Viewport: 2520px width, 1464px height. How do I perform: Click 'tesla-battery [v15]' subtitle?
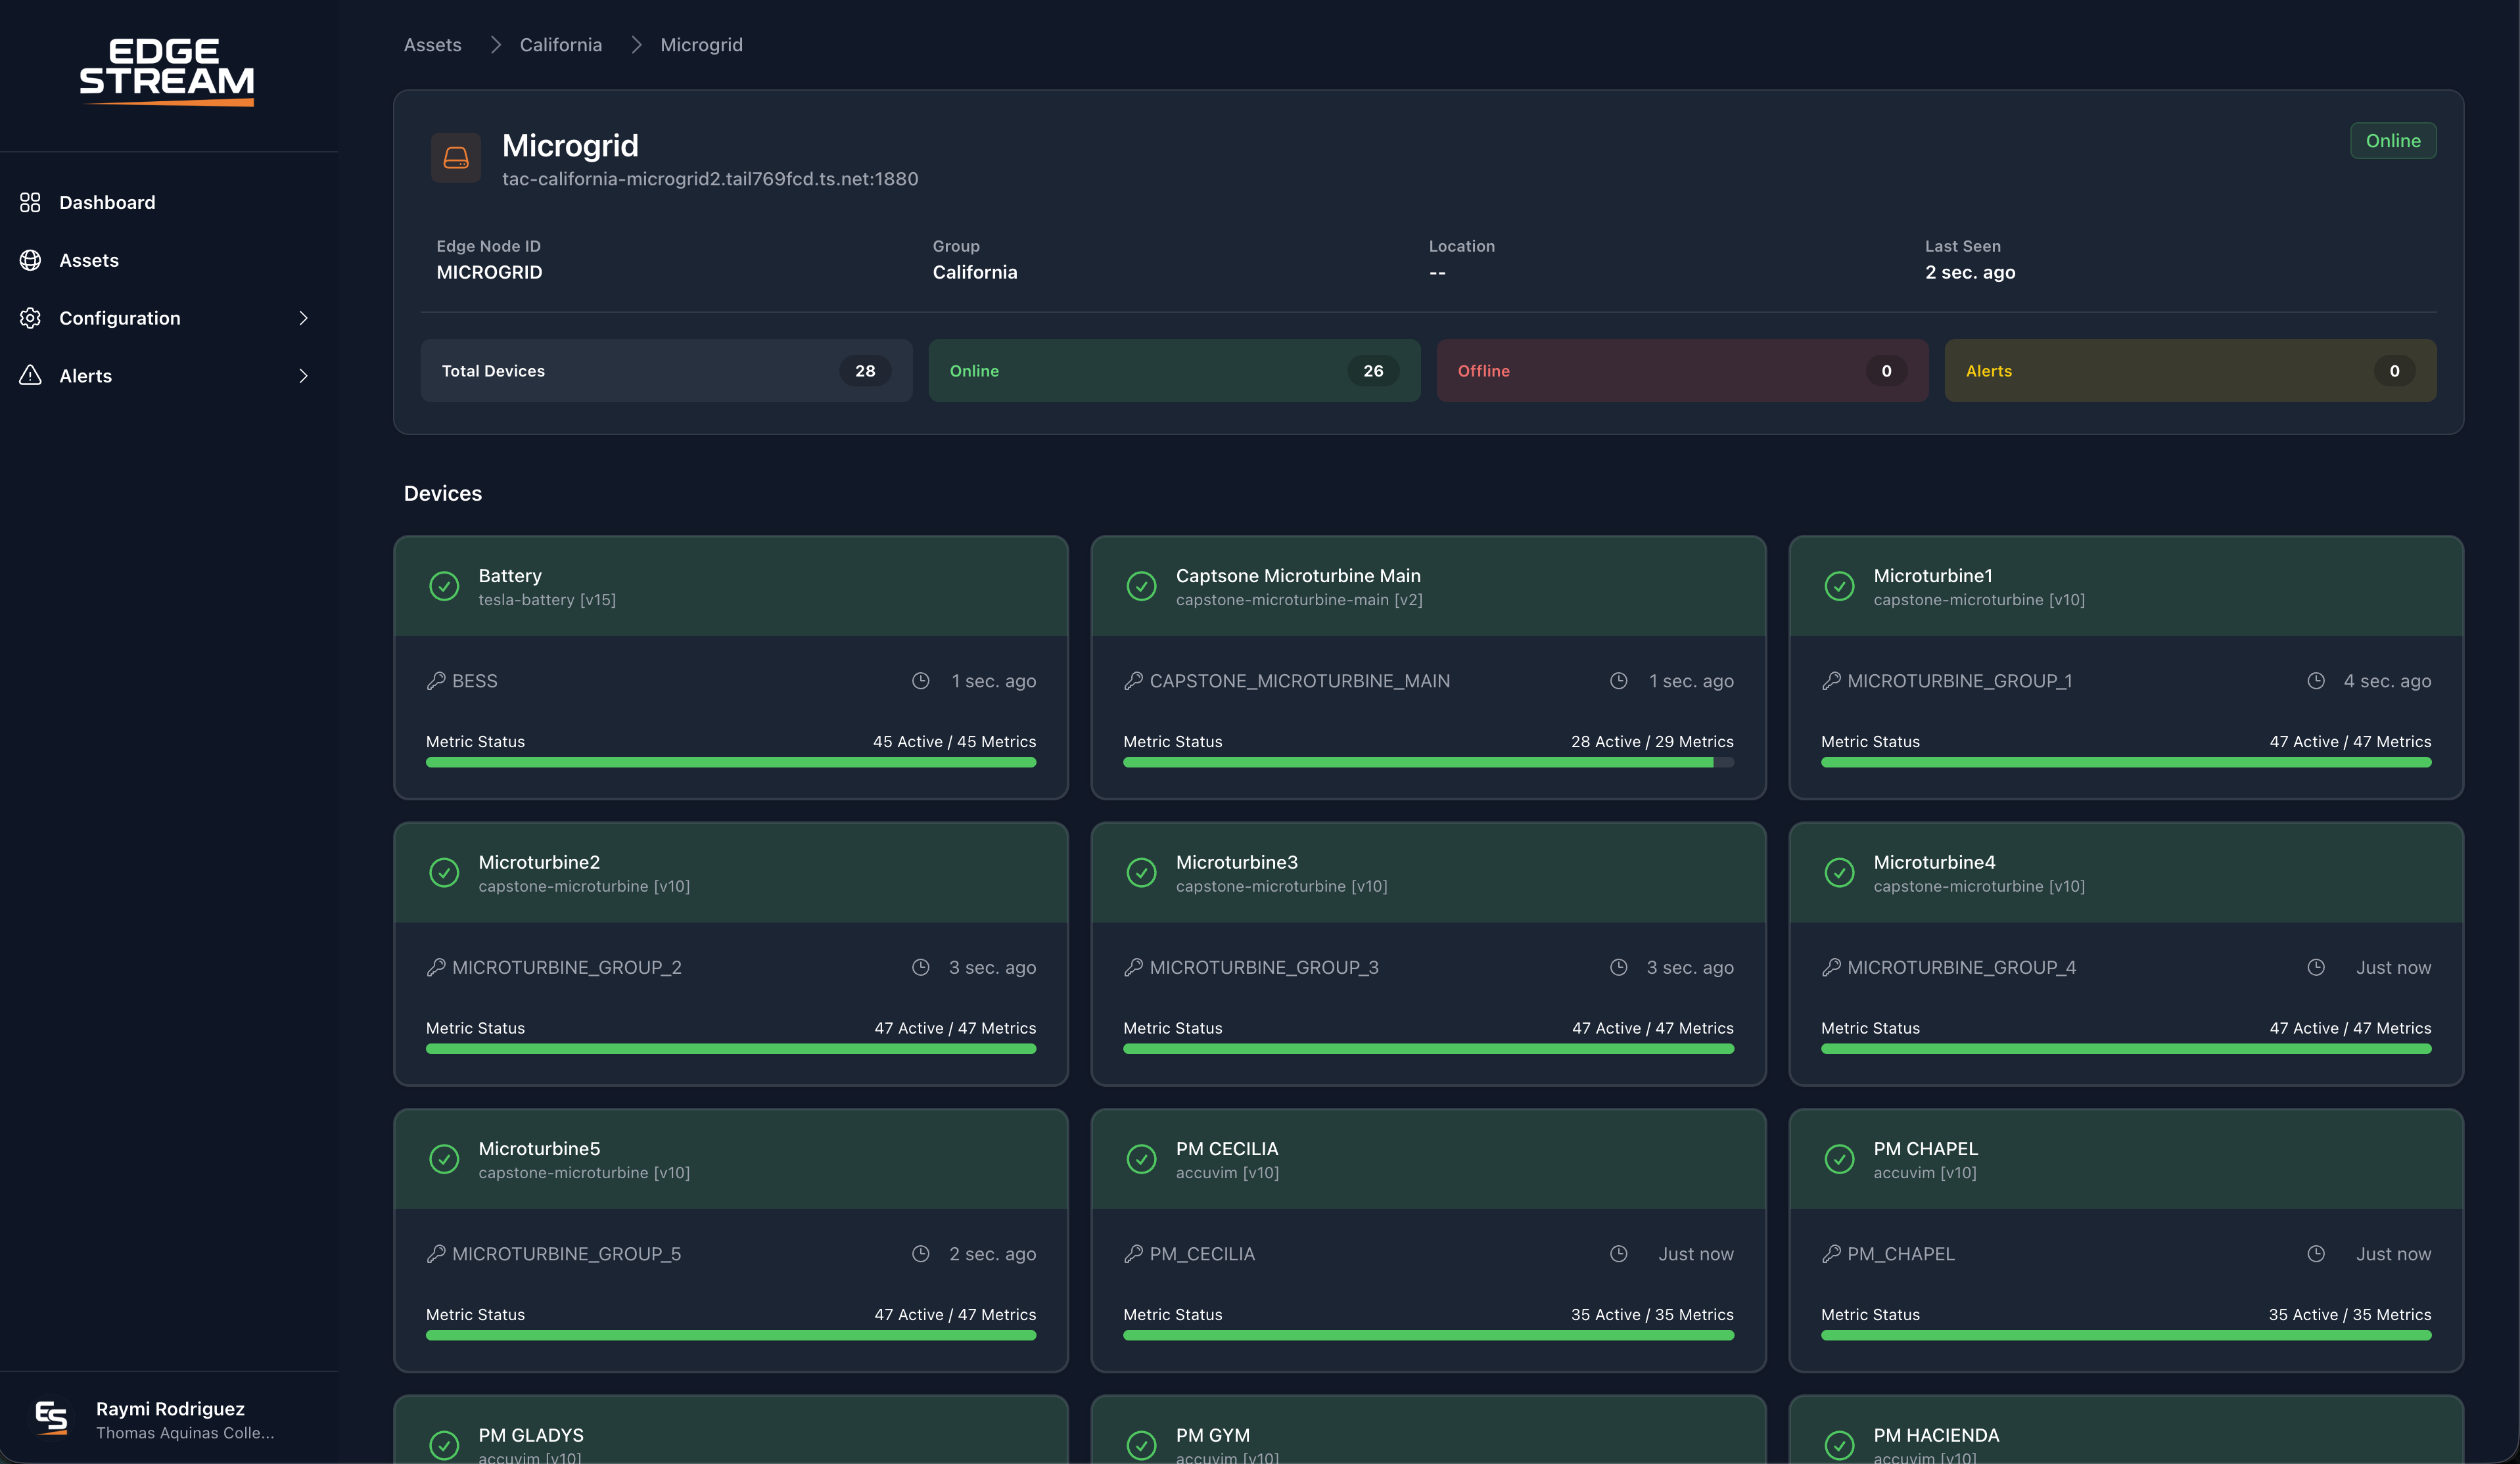547,600
